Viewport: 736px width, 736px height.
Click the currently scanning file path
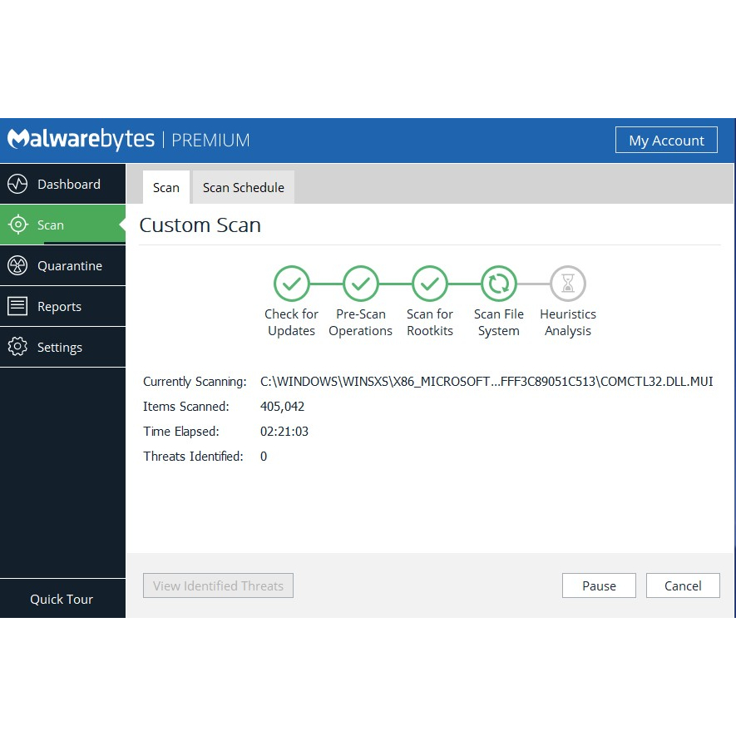[x=487, y=382]
